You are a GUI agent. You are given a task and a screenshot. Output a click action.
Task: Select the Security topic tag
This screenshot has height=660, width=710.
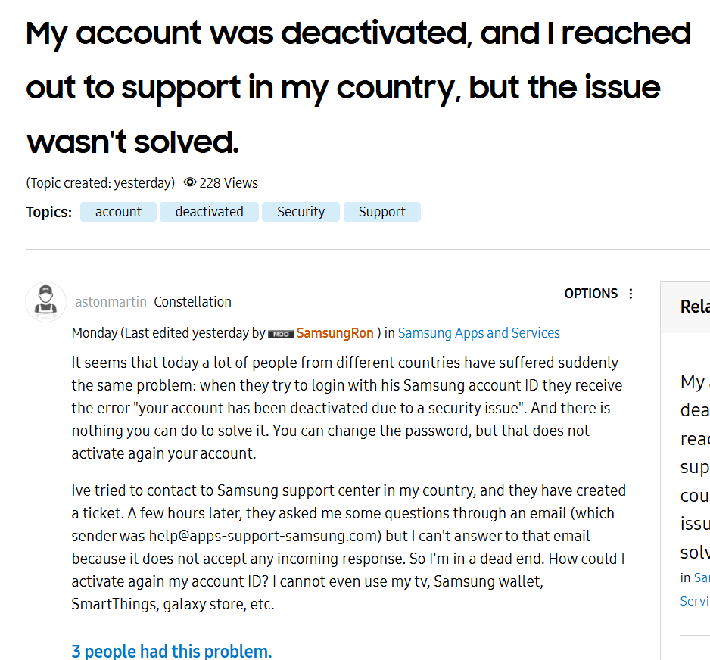(x=301, y=212)
